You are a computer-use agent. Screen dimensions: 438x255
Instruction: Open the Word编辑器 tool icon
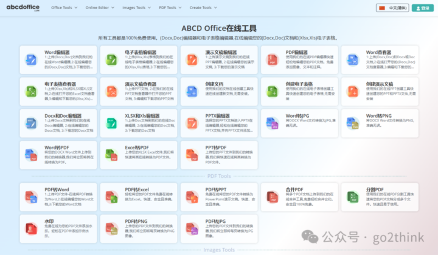pos(31,59)
